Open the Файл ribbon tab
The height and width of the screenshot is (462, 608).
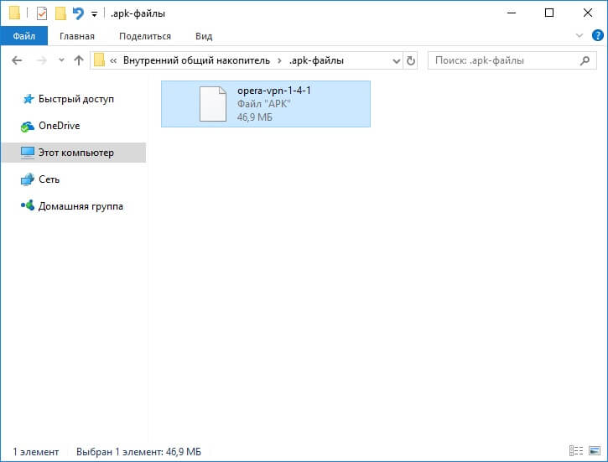[24, 36]
